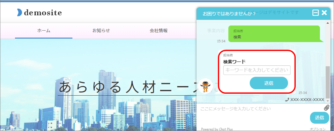This screenshot has height=131, width=334.
Task: Click the demosite logo
Action: coord(40,13)
